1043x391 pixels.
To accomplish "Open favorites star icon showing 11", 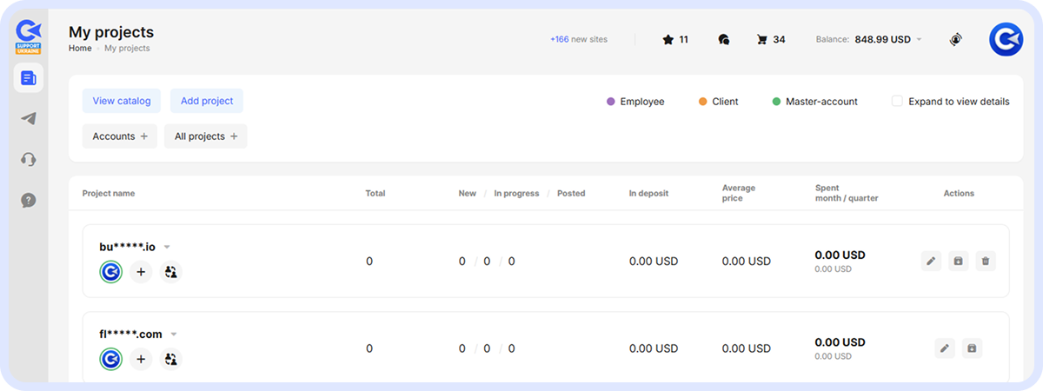I will click(668, 39).
